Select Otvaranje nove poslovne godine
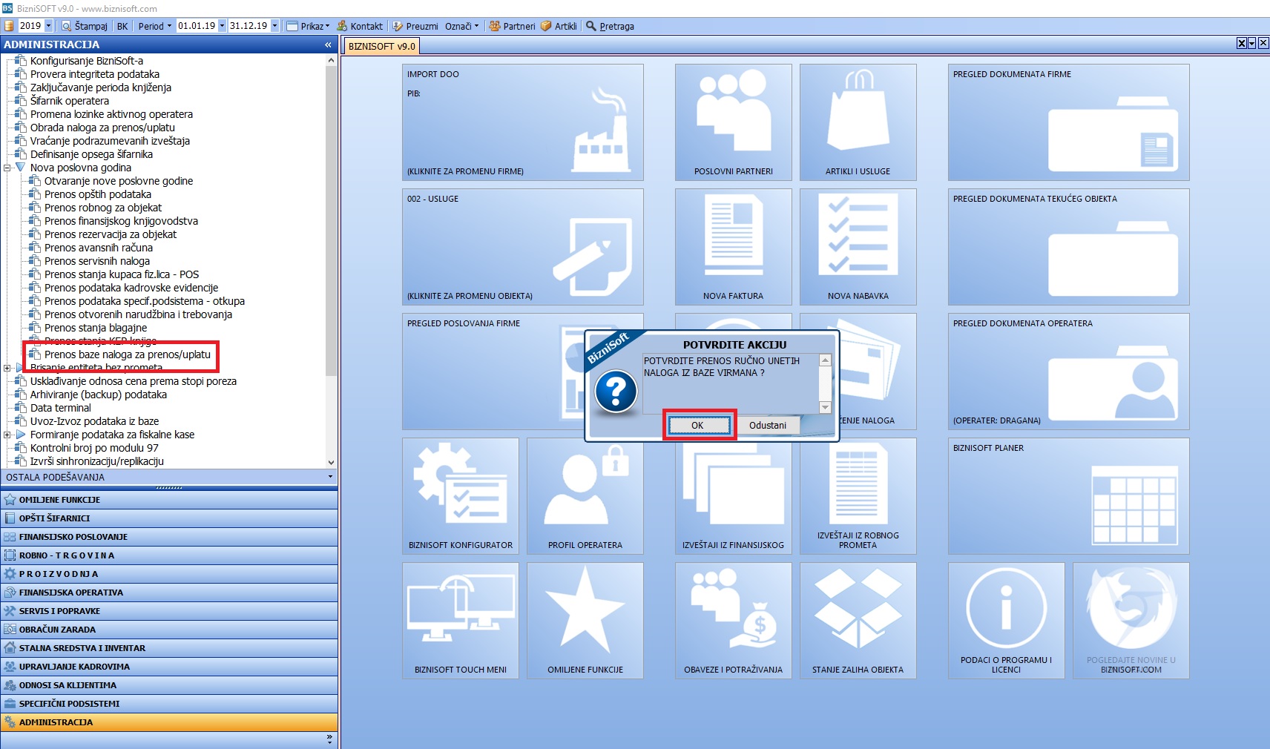 [x=119, y=181]
